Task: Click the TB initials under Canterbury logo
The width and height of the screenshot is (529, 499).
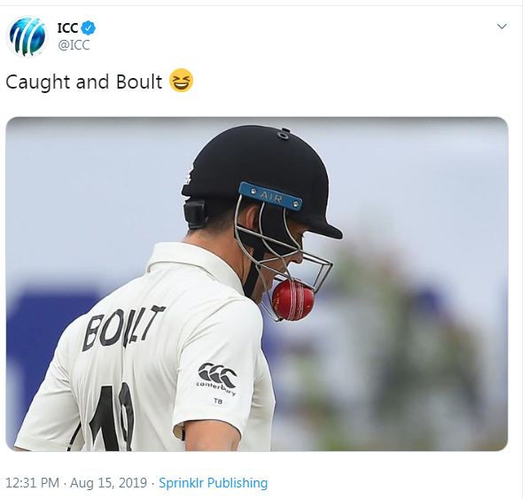Action: [x=218, y=401]
